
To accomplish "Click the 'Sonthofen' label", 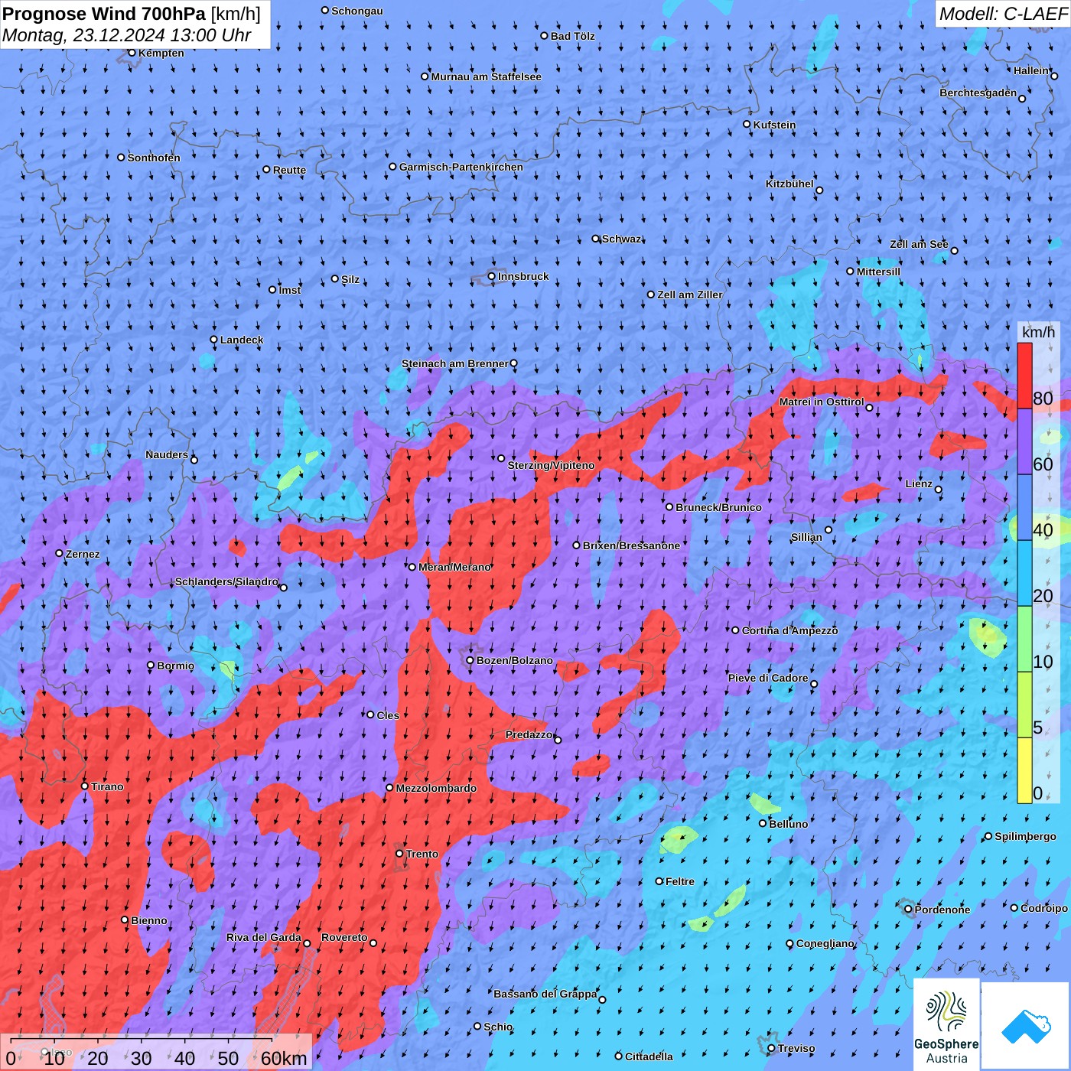I will (154, 158).
